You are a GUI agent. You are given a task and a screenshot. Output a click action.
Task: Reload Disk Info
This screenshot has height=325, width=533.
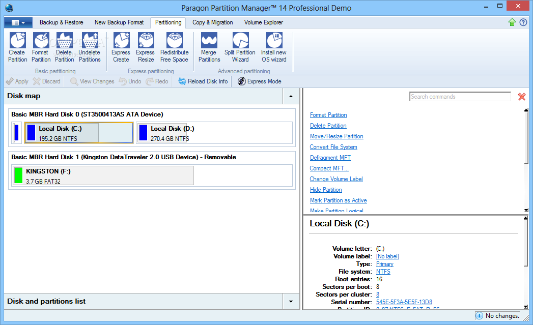[x=203, y=81]
